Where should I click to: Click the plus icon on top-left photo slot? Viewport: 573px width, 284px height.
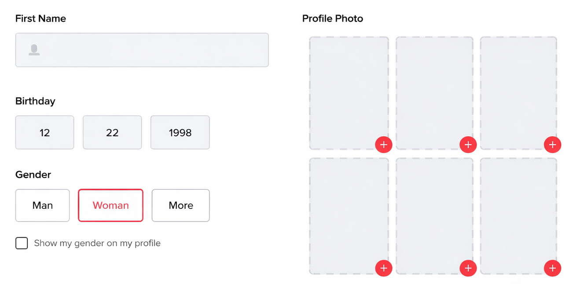pos(383,145)
